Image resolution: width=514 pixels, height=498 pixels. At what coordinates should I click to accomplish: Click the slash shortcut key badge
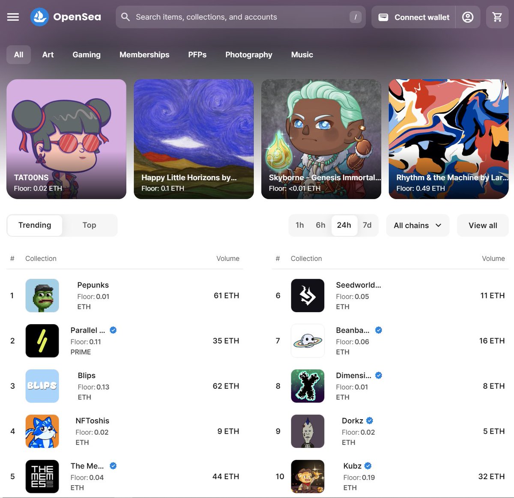pyautogui.click(x=356, y=17)
